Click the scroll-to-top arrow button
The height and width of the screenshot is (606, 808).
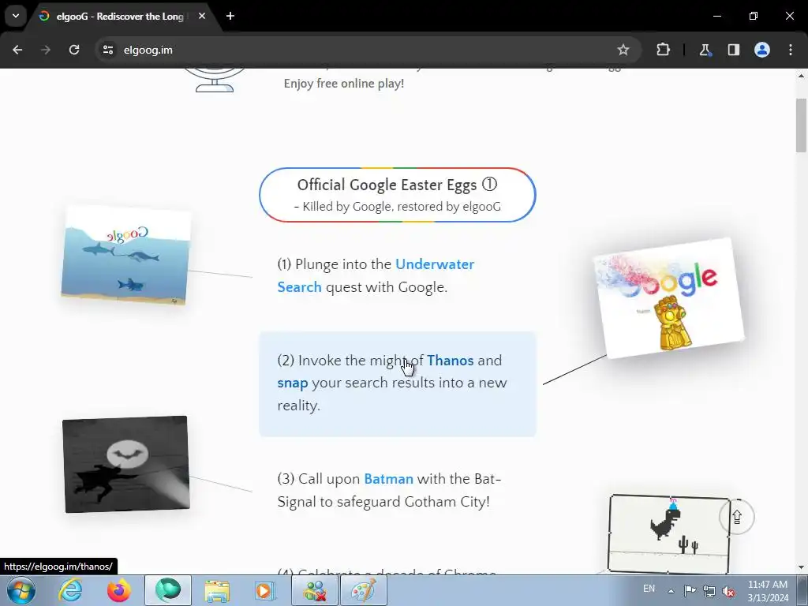point(737,517)
